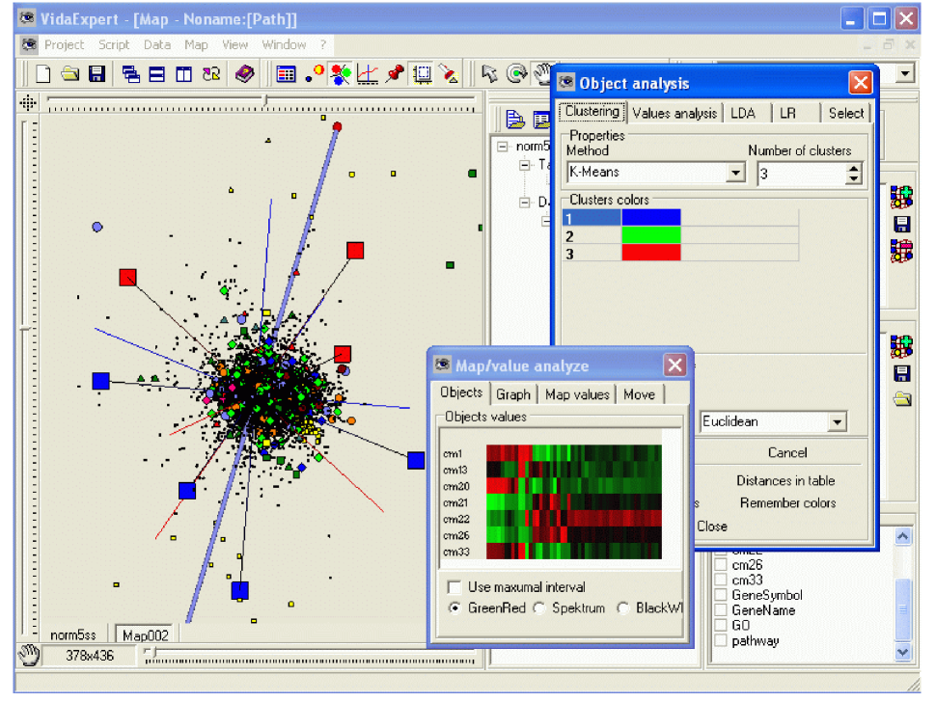This screenshot has width=936, height=702.
Task: Open the purple help book icon
Action: (245, 74)
